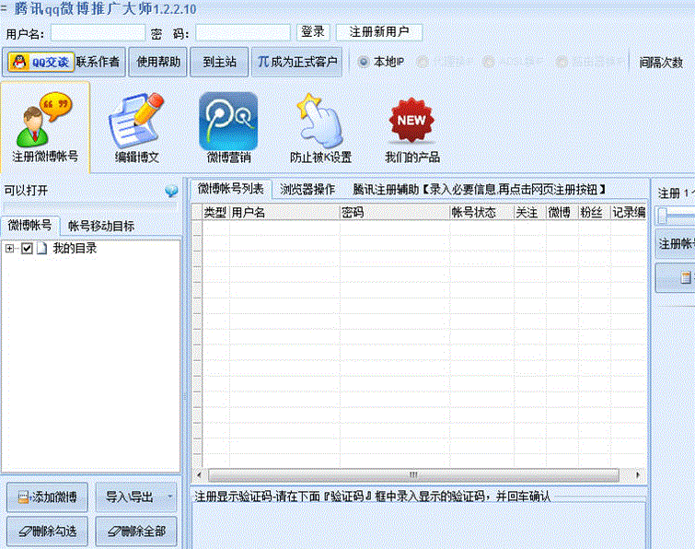Click the notepad icon button under 注册帐号
The height and width of the screenshot is (549, 695).
click(x=684, y=277)
